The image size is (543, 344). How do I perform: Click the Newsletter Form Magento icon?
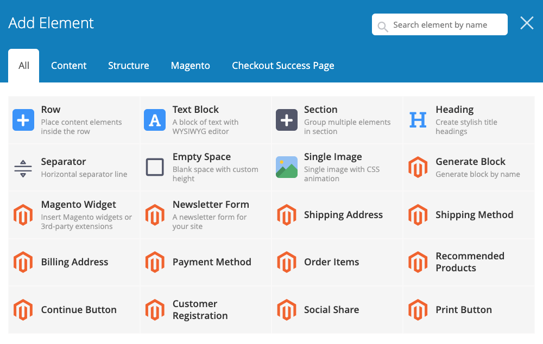155,215
